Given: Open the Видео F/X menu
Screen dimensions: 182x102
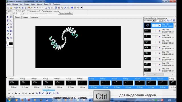Looking at the screenshot, I should [47, 4].
